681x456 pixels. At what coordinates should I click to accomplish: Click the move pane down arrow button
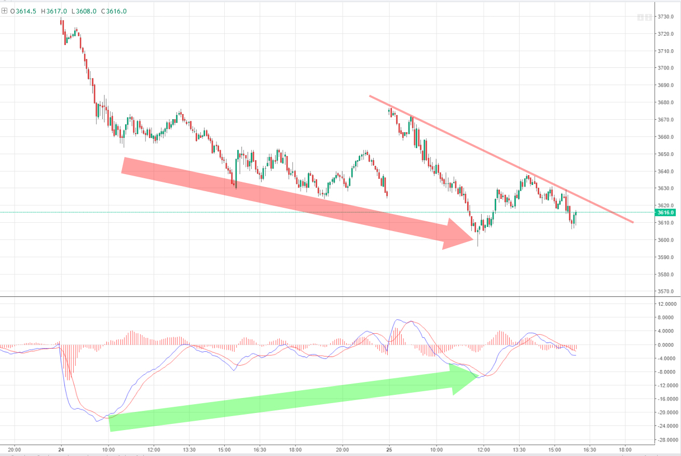click(x=641, y=18)
